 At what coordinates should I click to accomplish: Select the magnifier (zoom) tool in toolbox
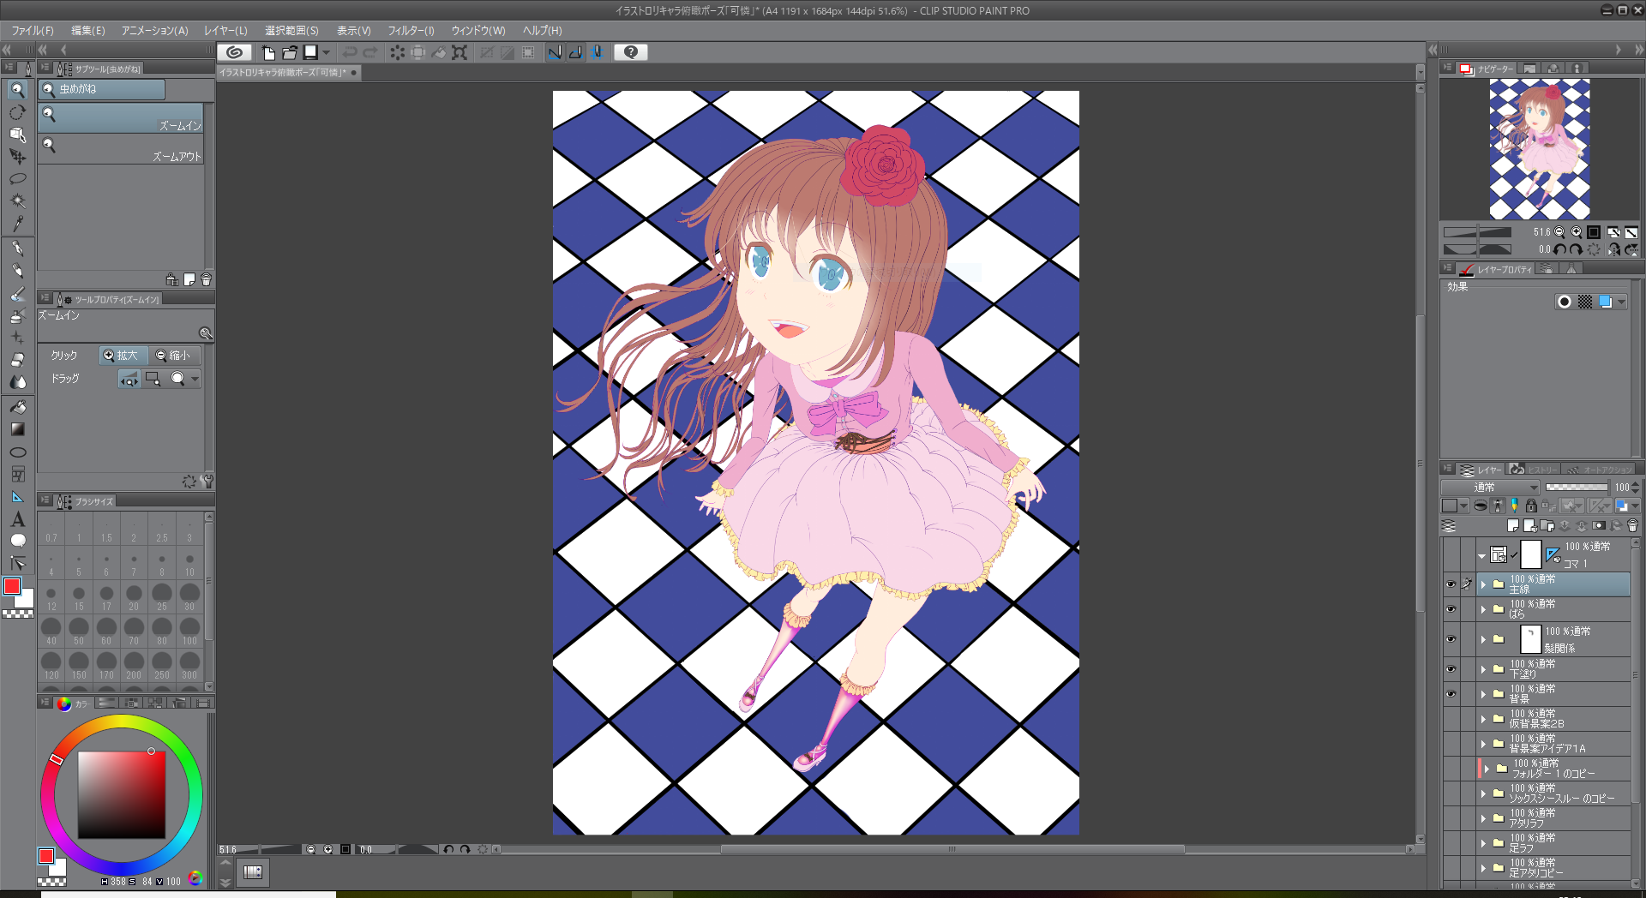tap(17, 90)
